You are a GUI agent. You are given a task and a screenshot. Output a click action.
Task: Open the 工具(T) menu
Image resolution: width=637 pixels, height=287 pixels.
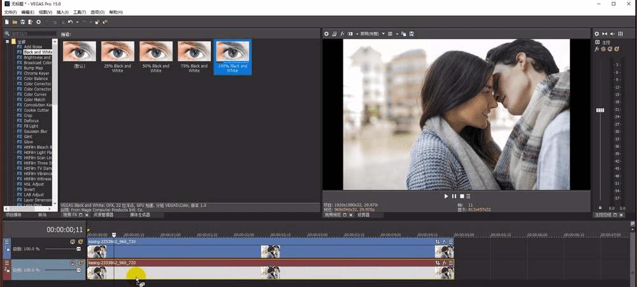coord(79,12)
